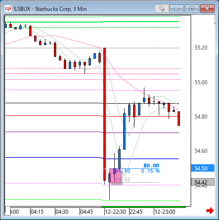Click the 54.80 price scale label
The width and height of the screenshot is (219, 220).
click(201, 117)
